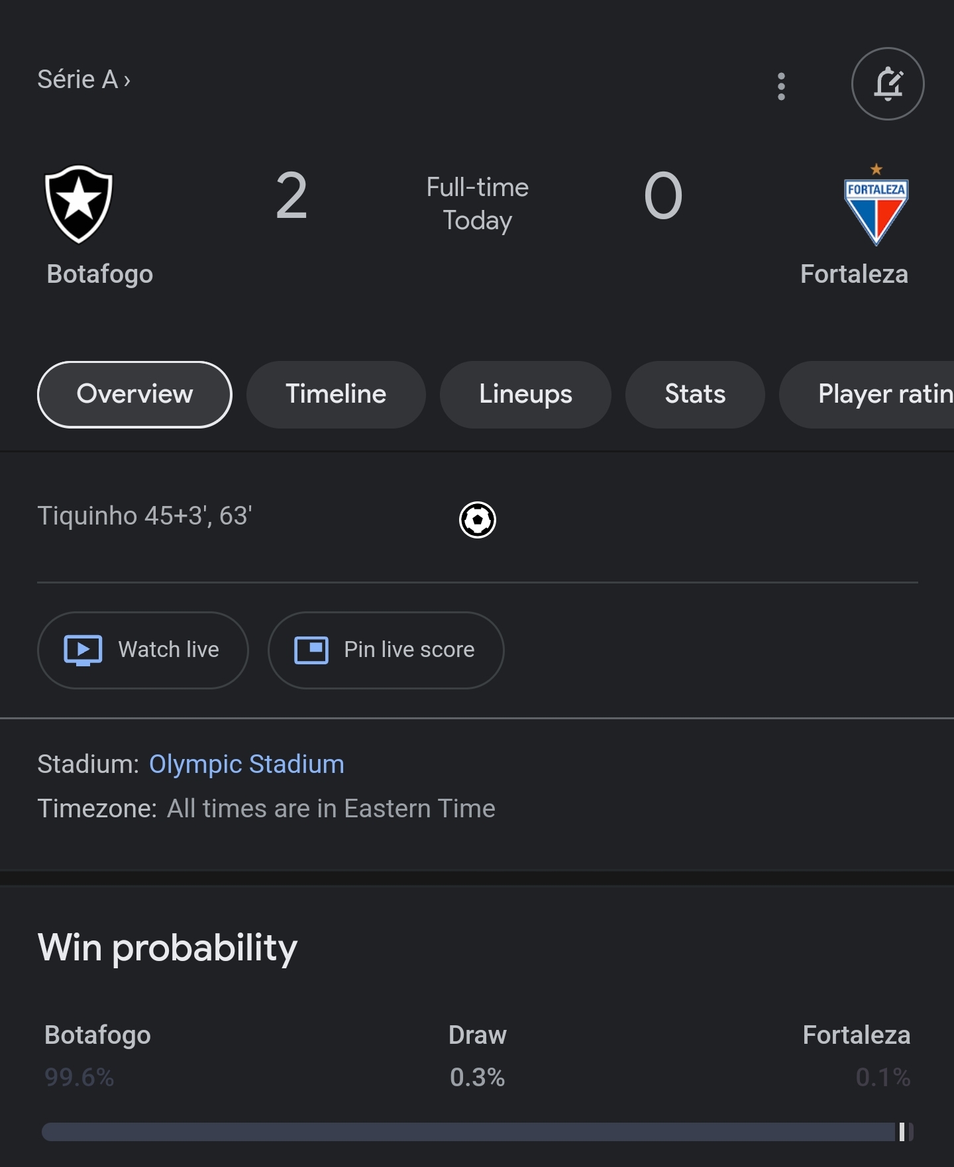Tap the Botafogo team name in header
954x1167 pixels.
(x=99, y=274)
